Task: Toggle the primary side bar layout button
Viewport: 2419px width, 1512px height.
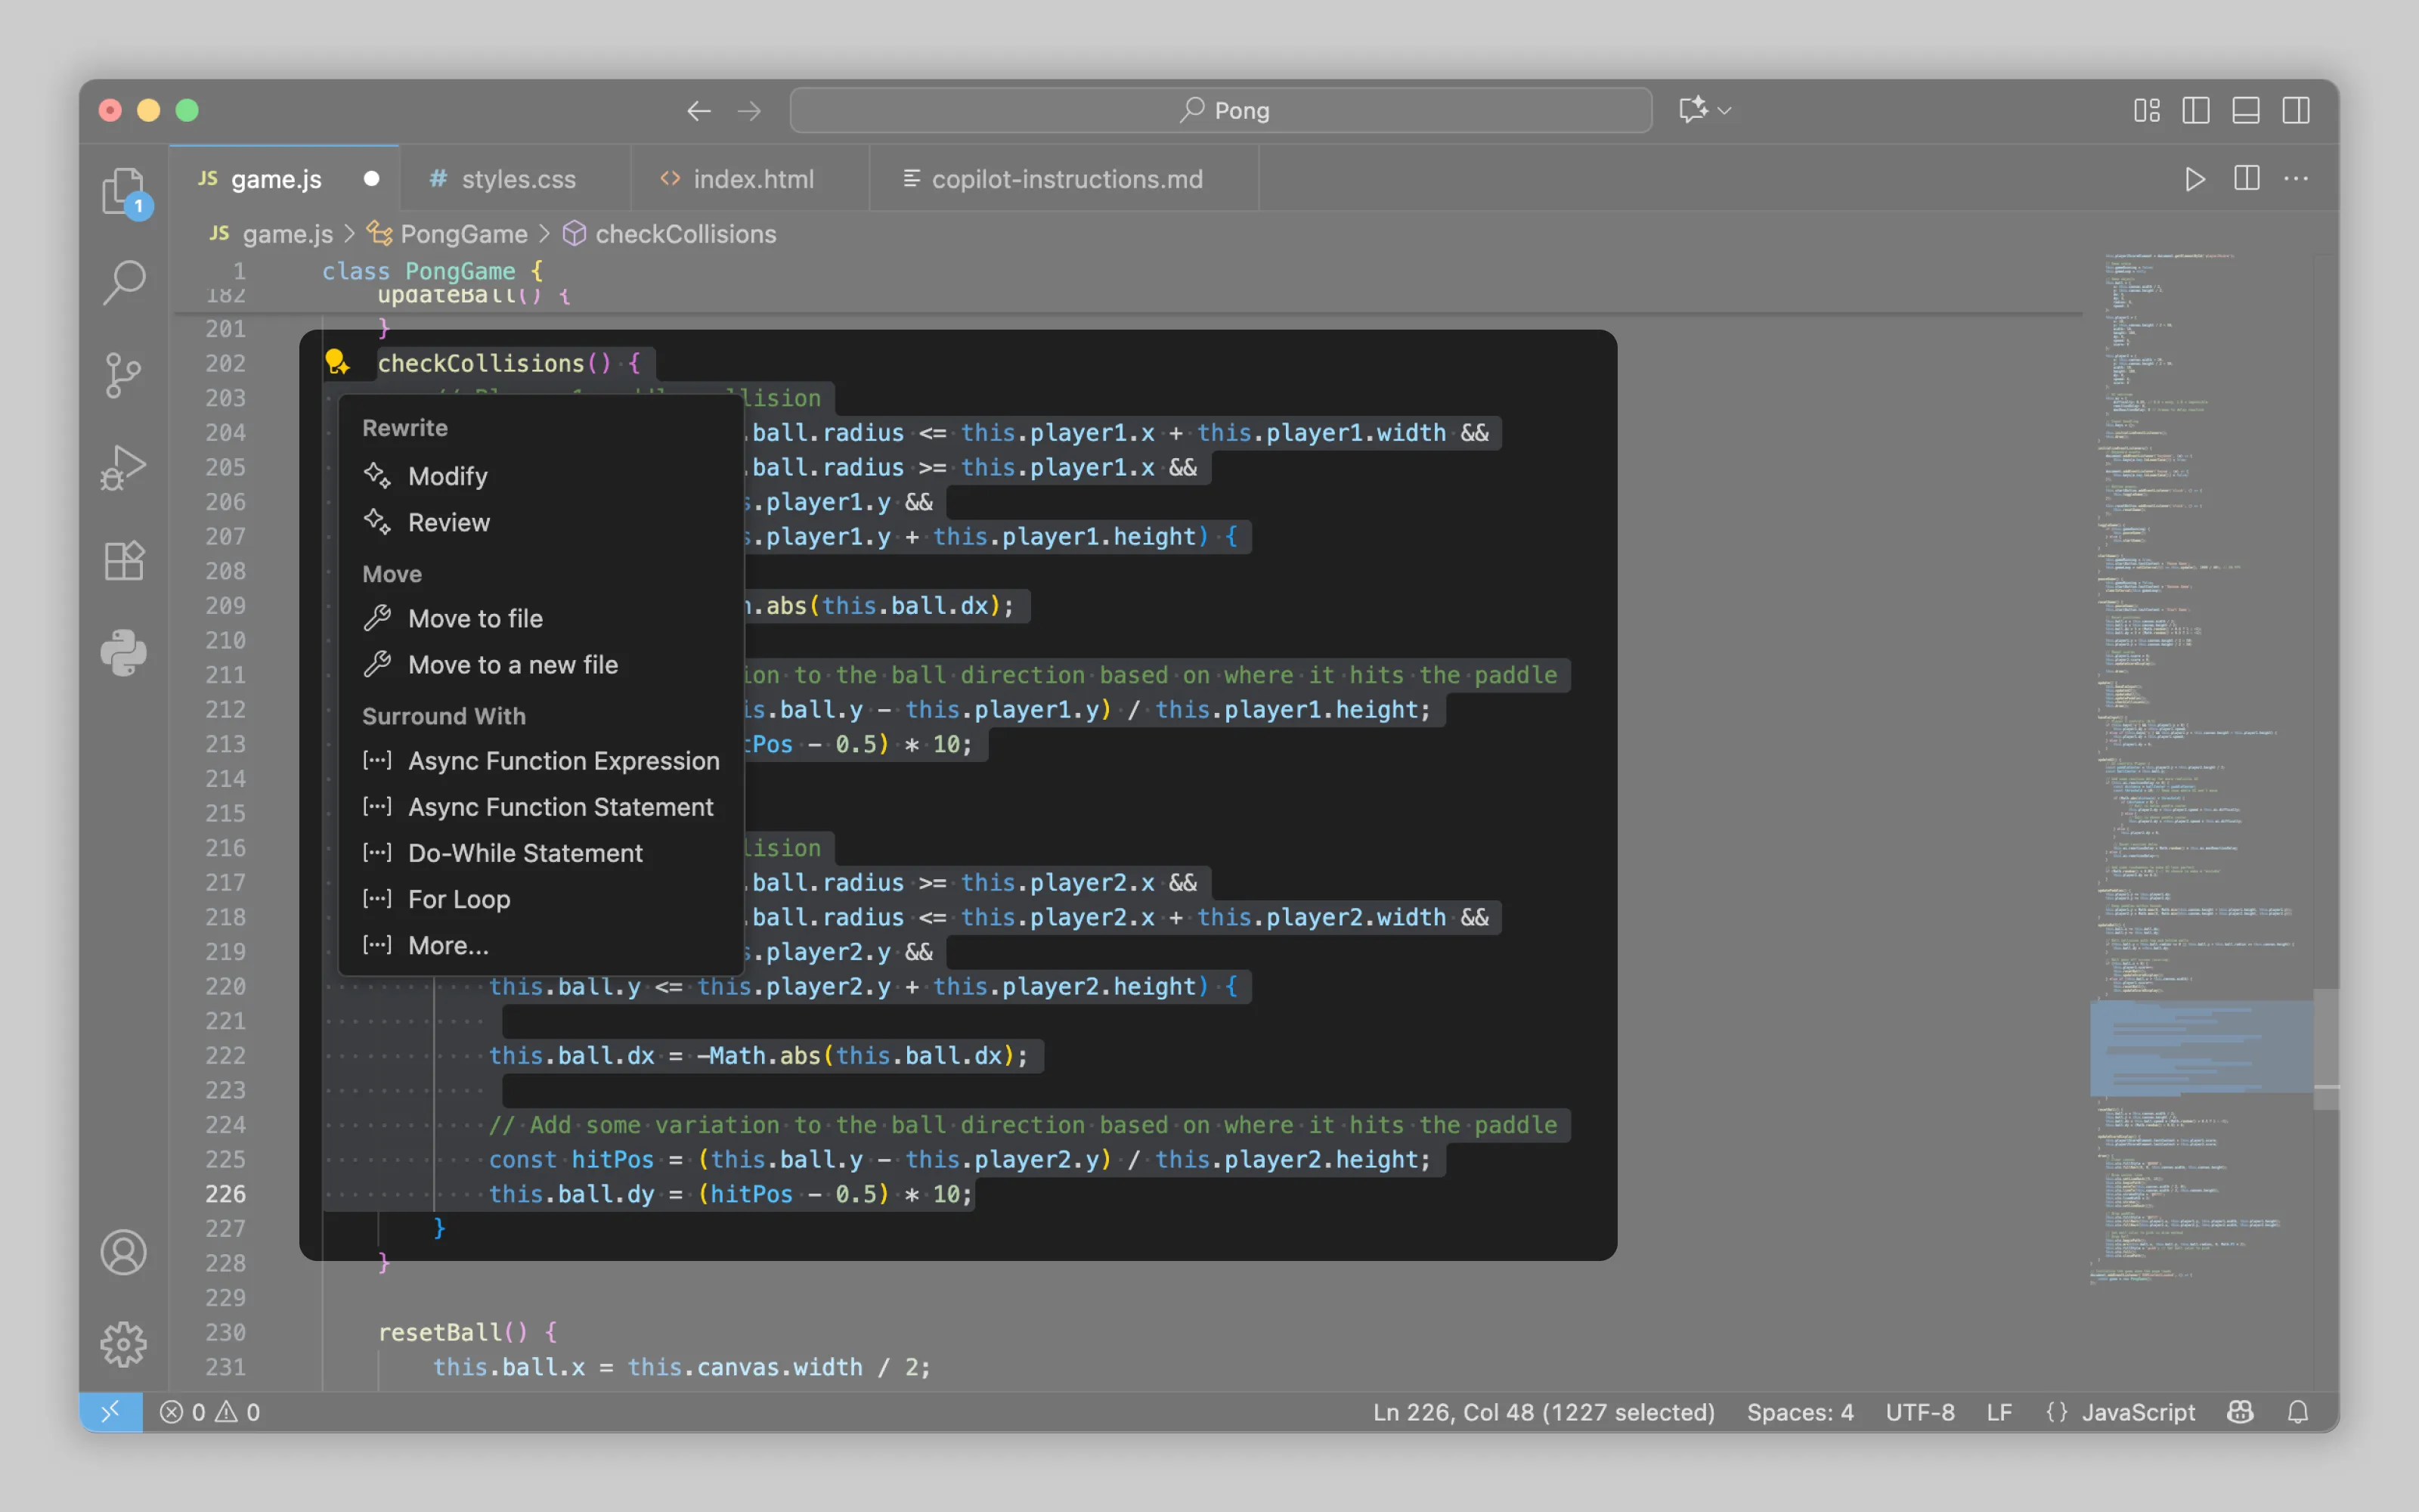Action: pos(2195,110)
